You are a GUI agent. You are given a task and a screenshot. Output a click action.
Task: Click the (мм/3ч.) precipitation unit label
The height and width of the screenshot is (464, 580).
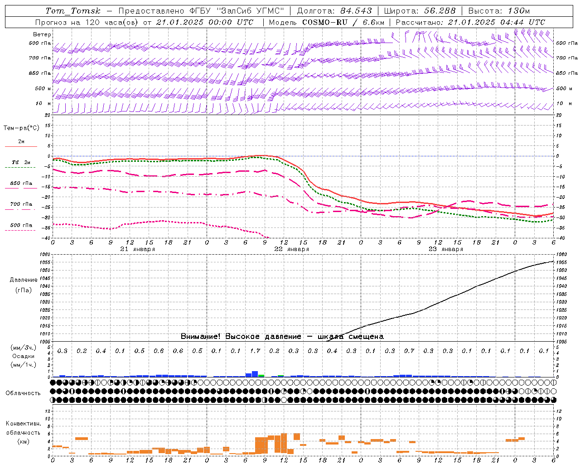(x=23, y=348)
